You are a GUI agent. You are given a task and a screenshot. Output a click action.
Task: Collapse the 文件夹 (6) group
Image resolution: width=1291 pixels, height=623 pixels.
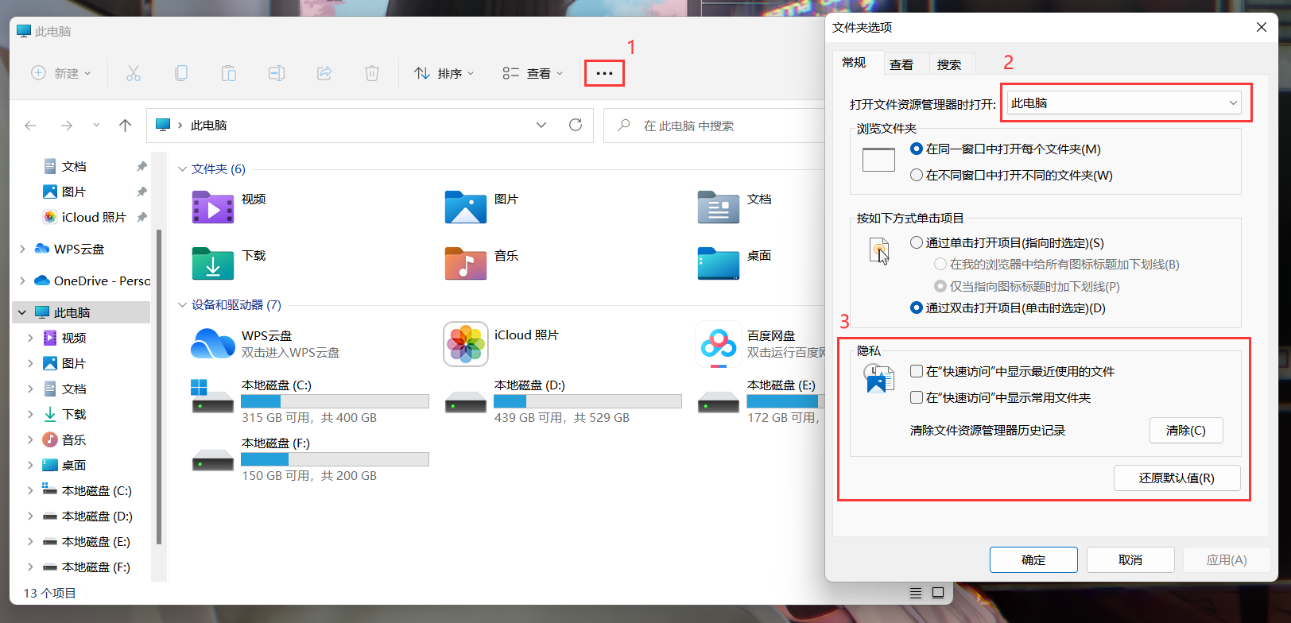pos(182,169)
